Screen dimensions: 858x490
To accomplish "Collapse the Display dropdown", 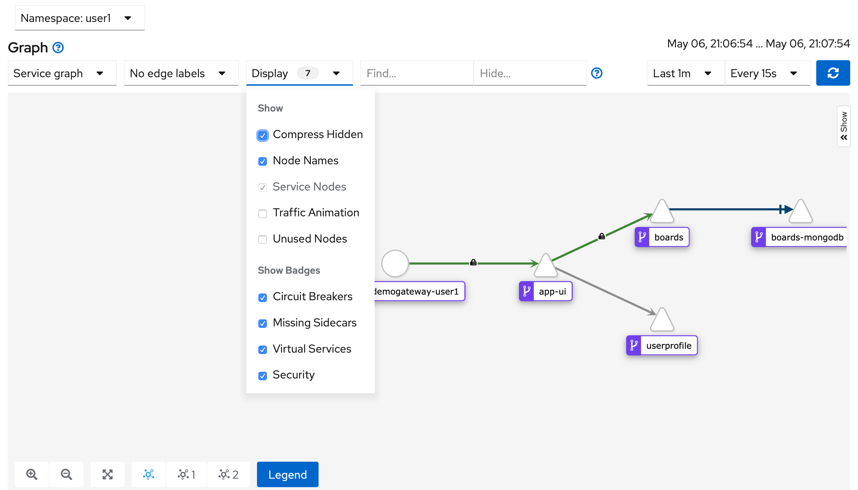I will [299, 73].
